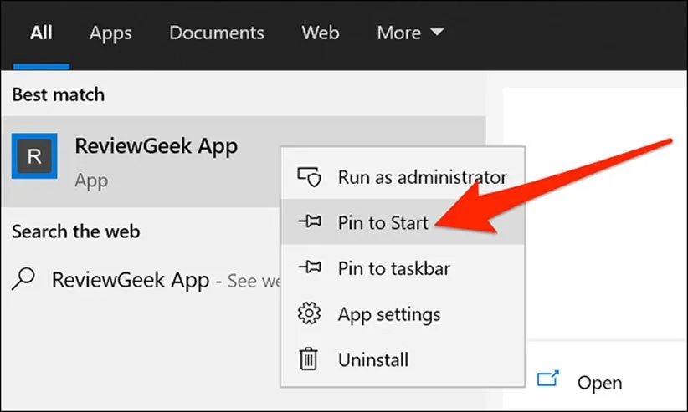Switch to the Apps tab
This screenshot has width=688, height=412.
tap(110, 33)
